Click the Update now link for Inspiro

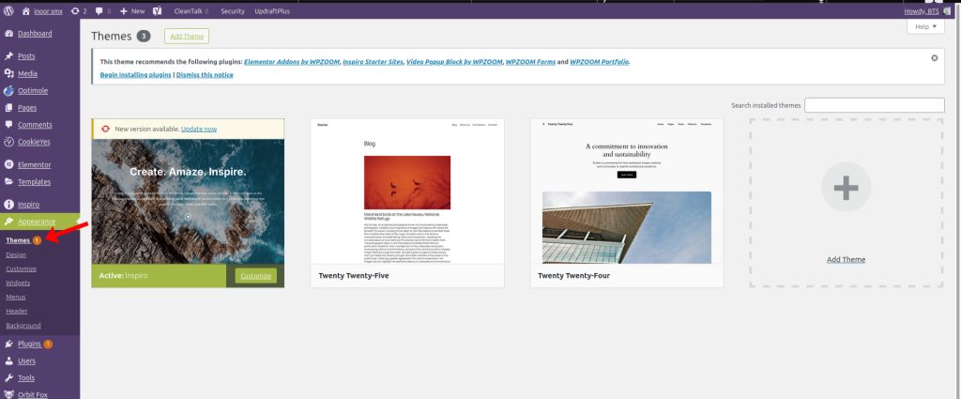pyautogui.click(x=198, y=129)
